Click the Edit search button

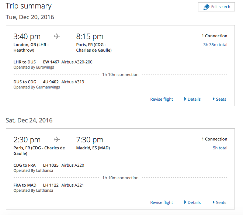click(x=216, y=7)
